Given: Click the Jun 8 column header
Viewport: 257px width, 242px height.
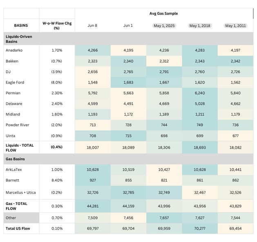Looking at the screenshot, I should (x=92, y=26).
